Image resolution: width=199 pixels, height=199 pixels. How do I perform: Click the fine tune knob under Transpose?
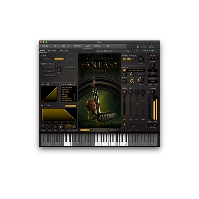153,66
